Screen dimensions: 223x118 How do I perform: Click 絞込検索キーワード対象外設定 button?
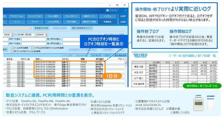tap(83, 50)
